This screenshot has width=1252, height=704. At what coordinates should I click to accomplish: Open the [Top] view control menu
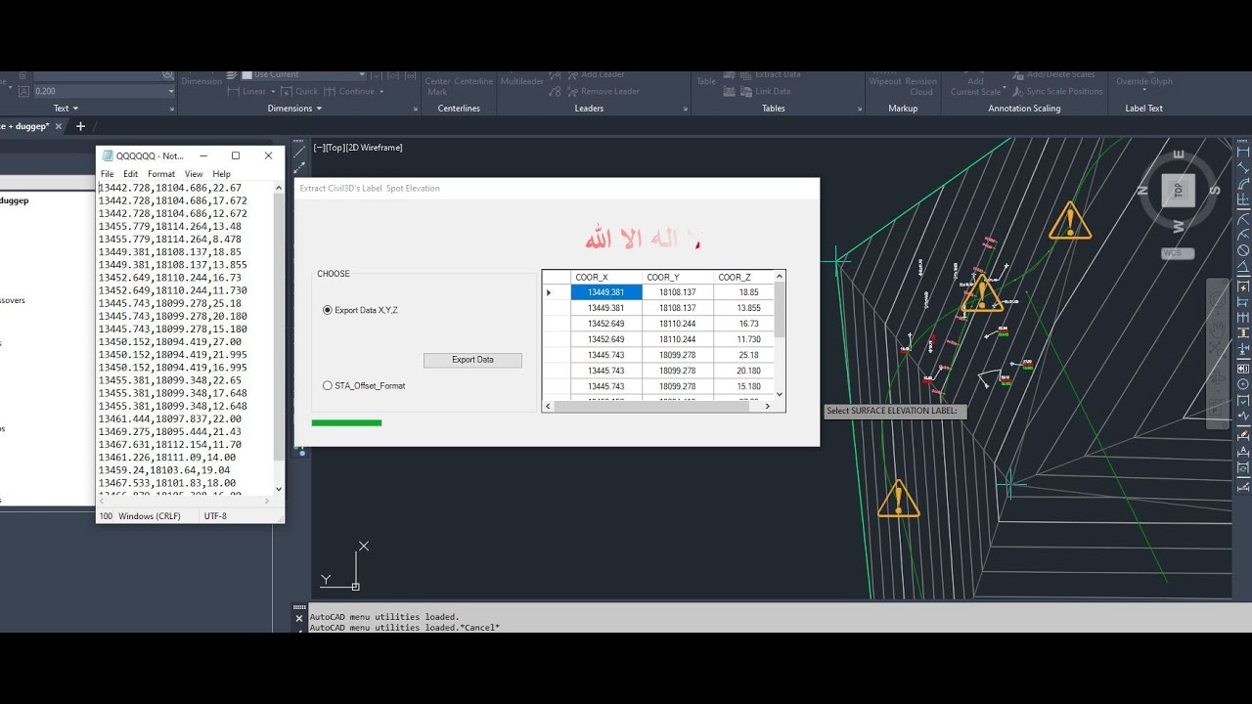(x=335, y=148)
